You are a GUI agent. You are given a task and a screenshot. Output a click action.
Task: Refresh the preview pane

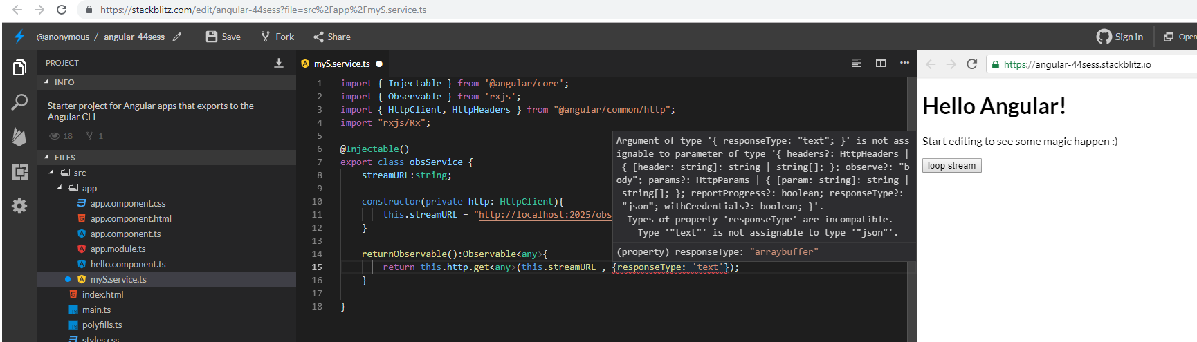point(972,64)
